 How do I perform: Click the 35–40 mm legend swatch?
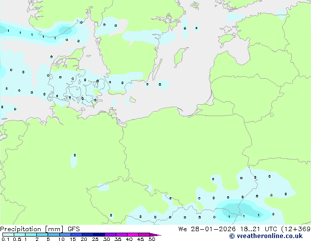point(122,235)
